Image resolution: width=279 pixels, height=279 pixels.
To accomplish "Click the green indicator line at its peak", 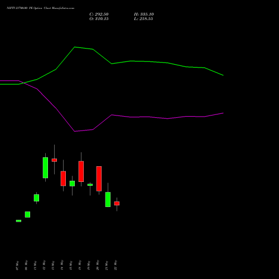I will point(75,47).
